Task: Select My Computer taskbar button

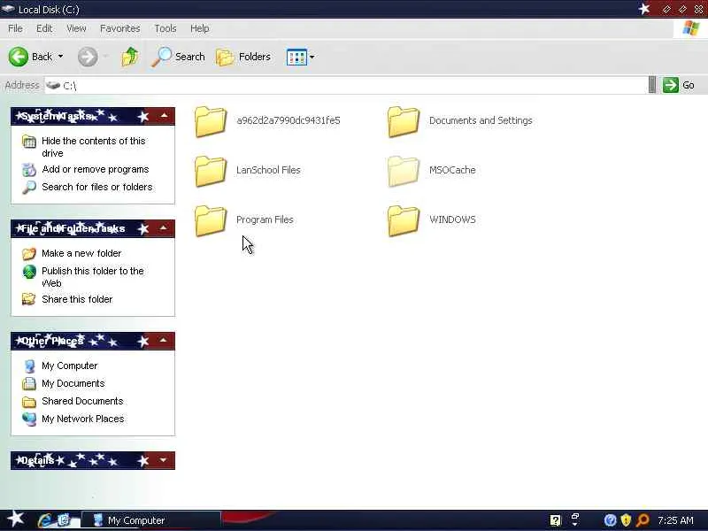Action: click(x=152, y=520)
